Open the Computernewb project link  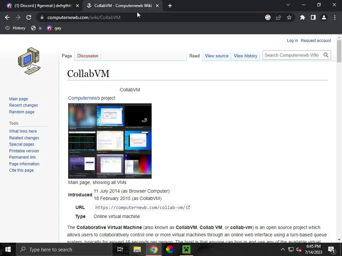(84, 98)
